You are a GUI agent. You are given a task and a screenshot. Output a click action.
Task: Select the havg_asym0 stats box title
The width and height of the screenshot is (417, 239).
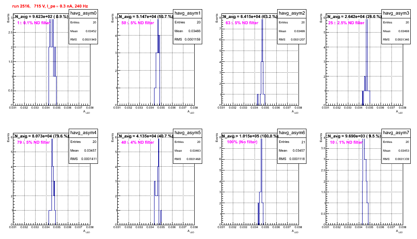pyautogui.click(x=83, y=13)
